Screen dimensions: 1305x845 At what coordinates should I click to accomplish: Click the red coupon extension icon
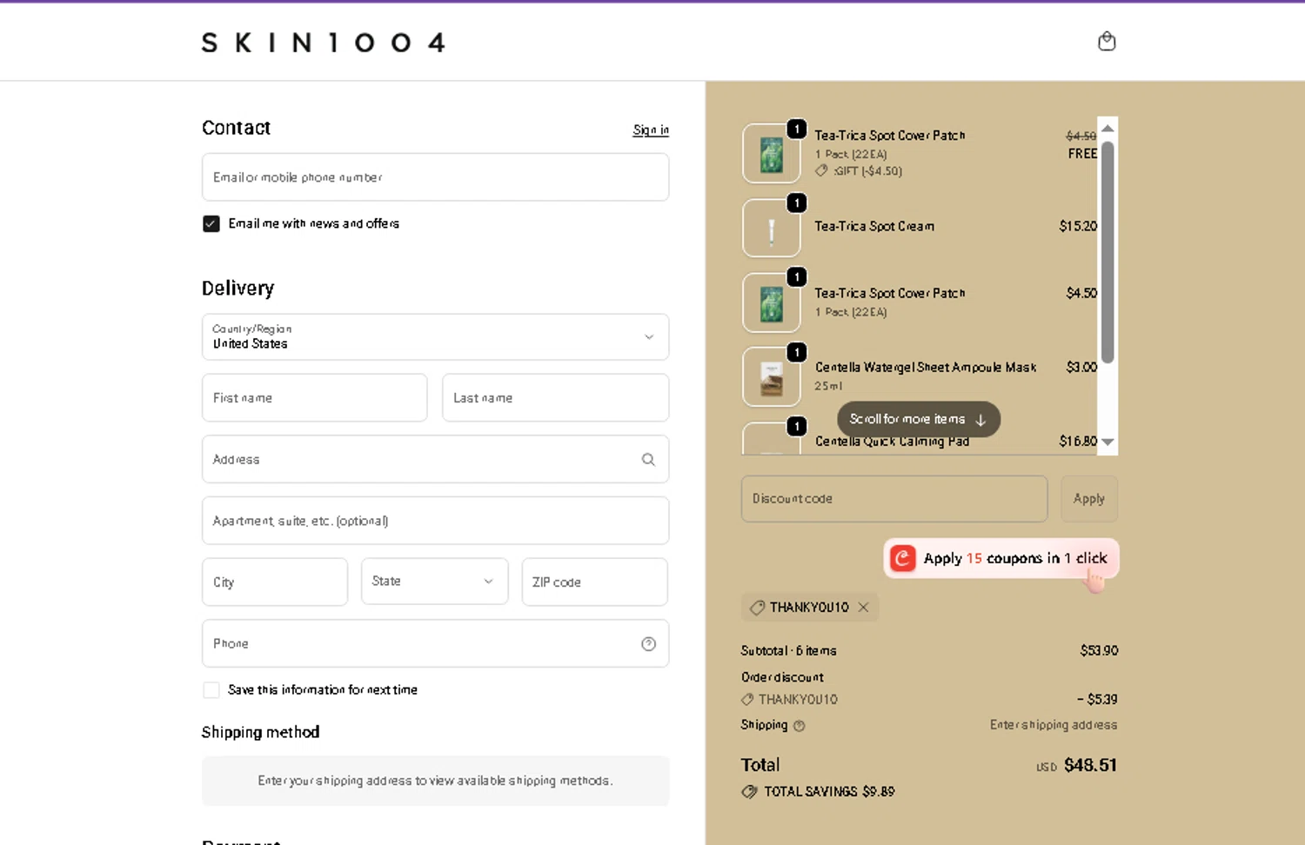click(903, 558)
